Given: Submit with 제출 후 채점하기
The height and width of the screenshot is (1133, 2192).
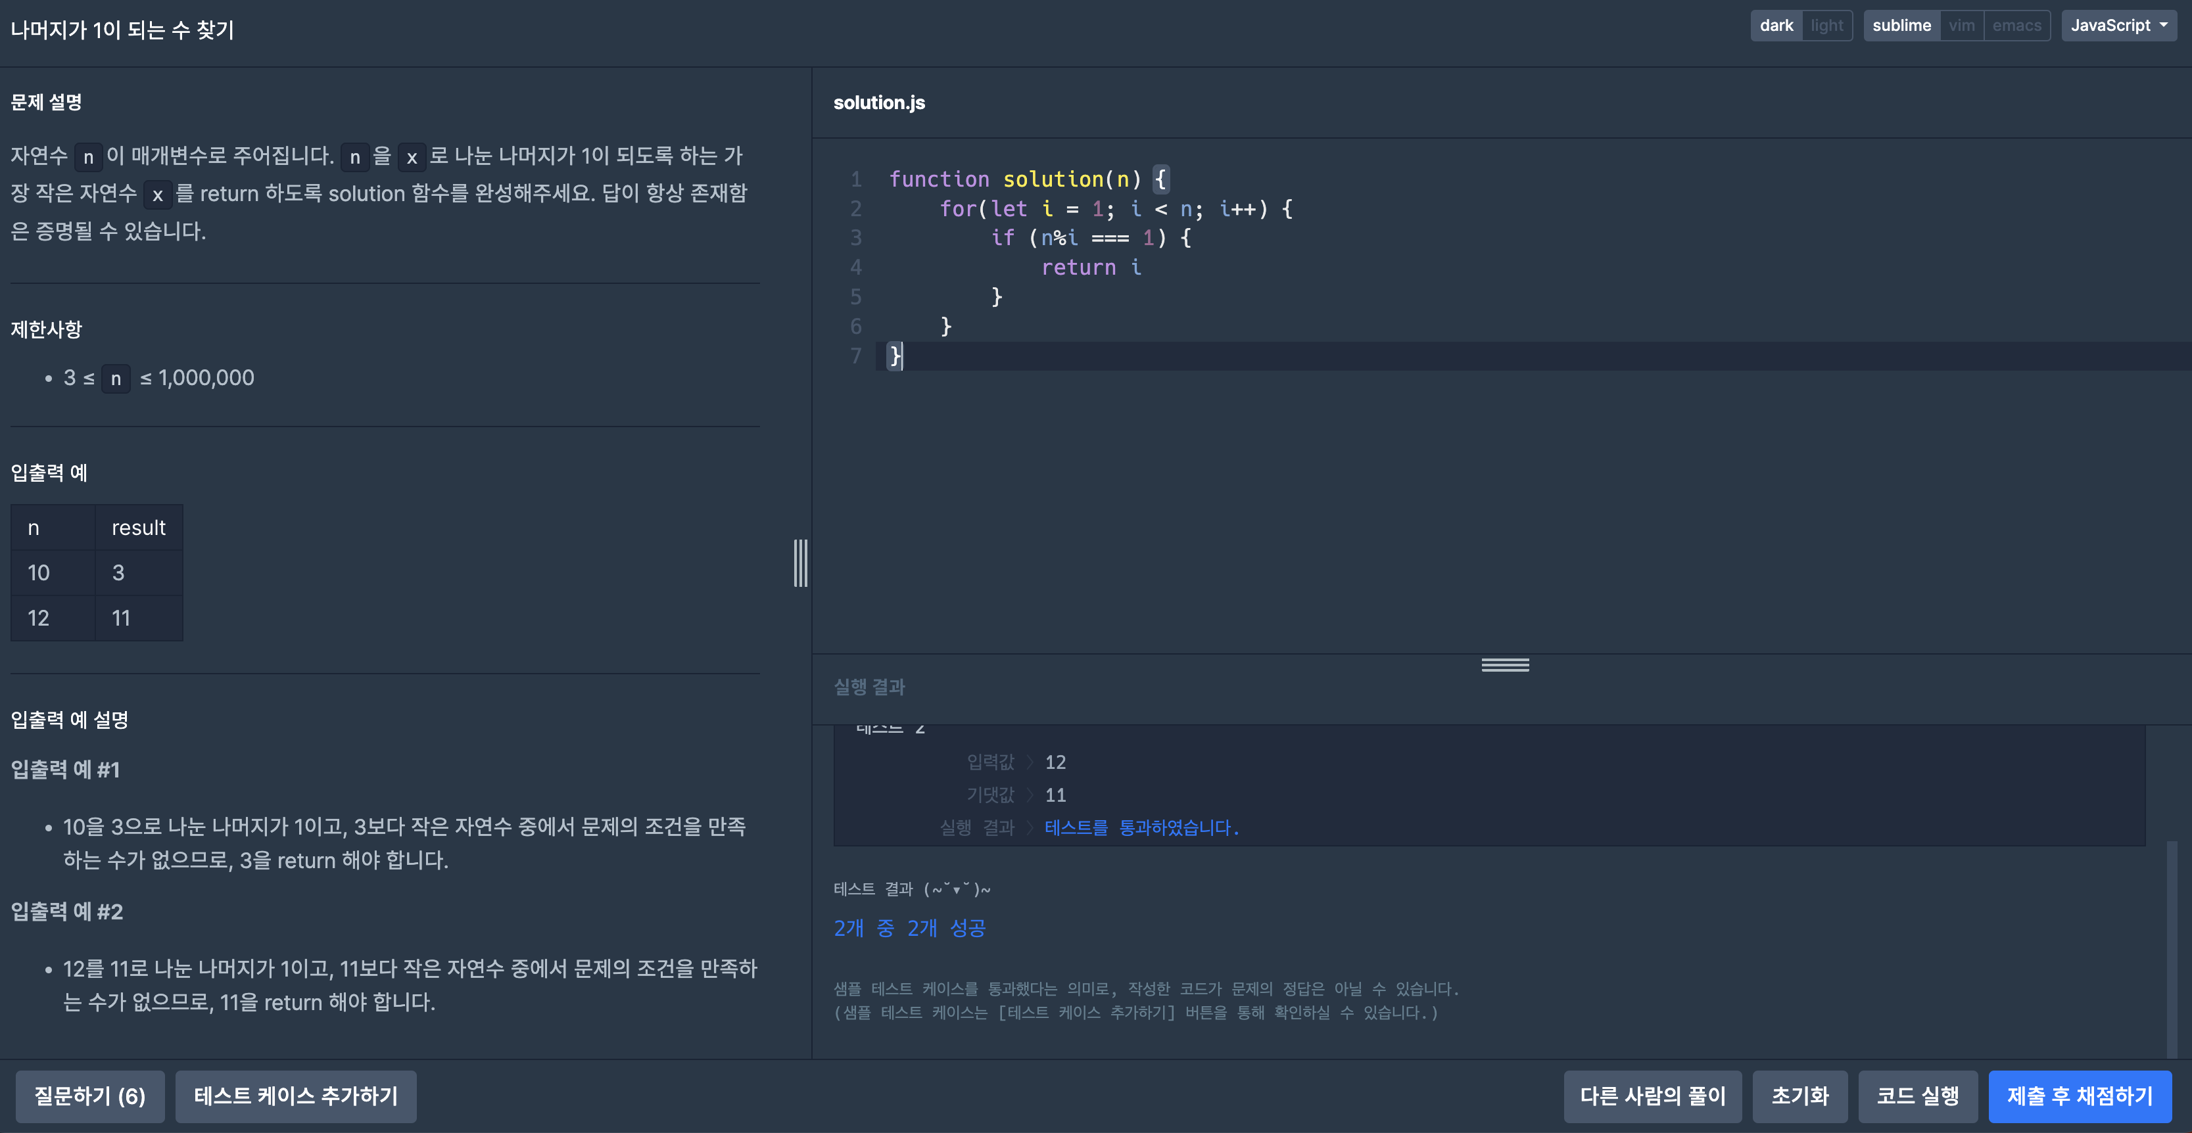Looking at the screenshot, I should pos(2079,1096).
